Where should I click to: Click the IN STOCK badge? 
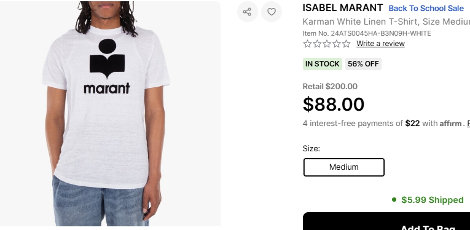[322, 64]
